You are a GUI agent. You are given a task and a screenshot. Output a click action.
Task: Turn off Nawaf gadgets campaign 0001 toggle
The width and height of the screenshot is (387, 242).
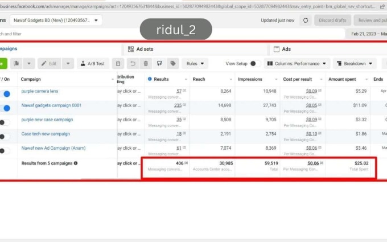click(5, 108)
